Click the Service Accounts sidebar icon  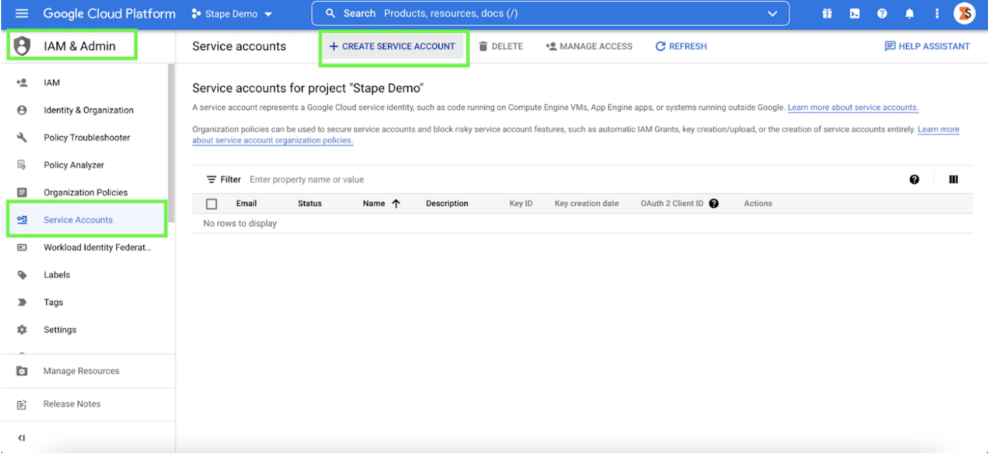22,220
